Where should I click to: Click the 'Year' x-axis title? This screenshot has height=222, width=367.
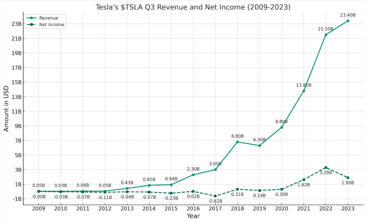(x=193, y=216)
